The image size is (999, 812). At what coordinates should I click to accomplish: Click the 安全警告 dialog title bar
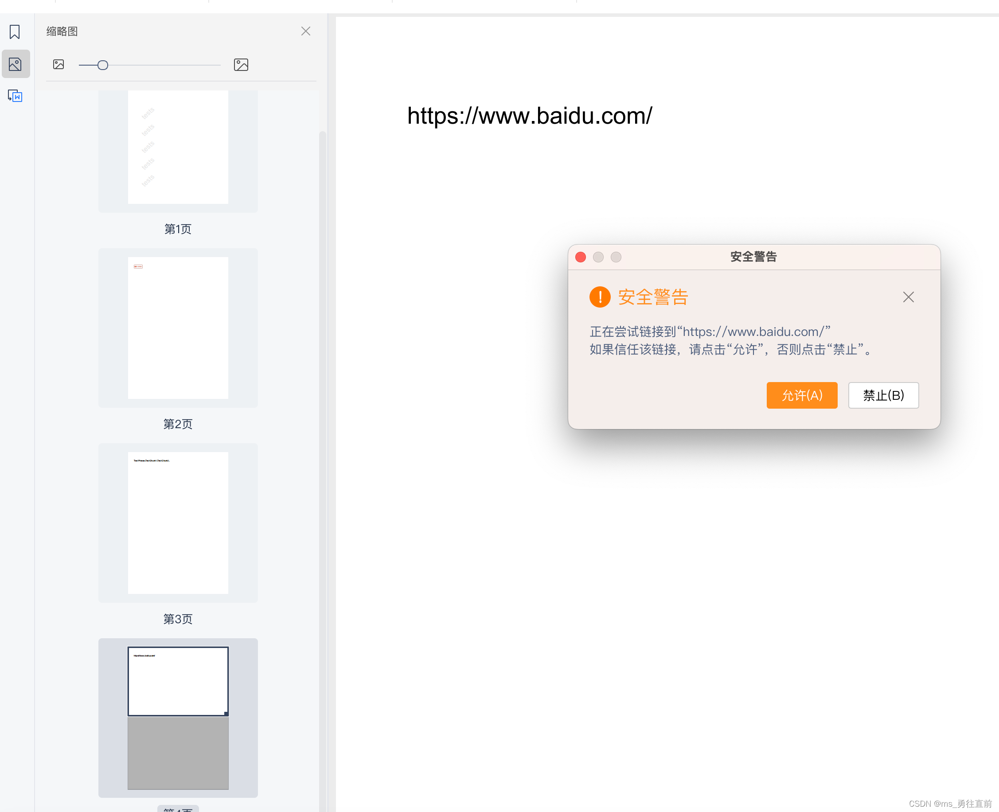click(753, 257)
